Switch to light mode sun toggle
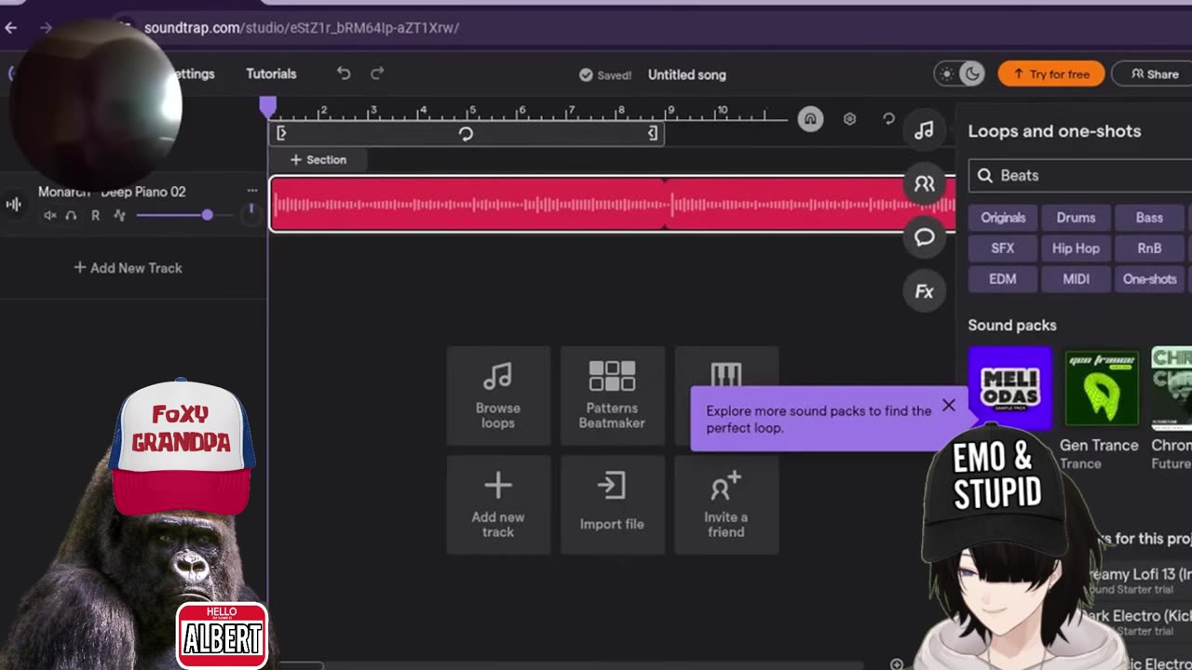 (x=947, y=74)
